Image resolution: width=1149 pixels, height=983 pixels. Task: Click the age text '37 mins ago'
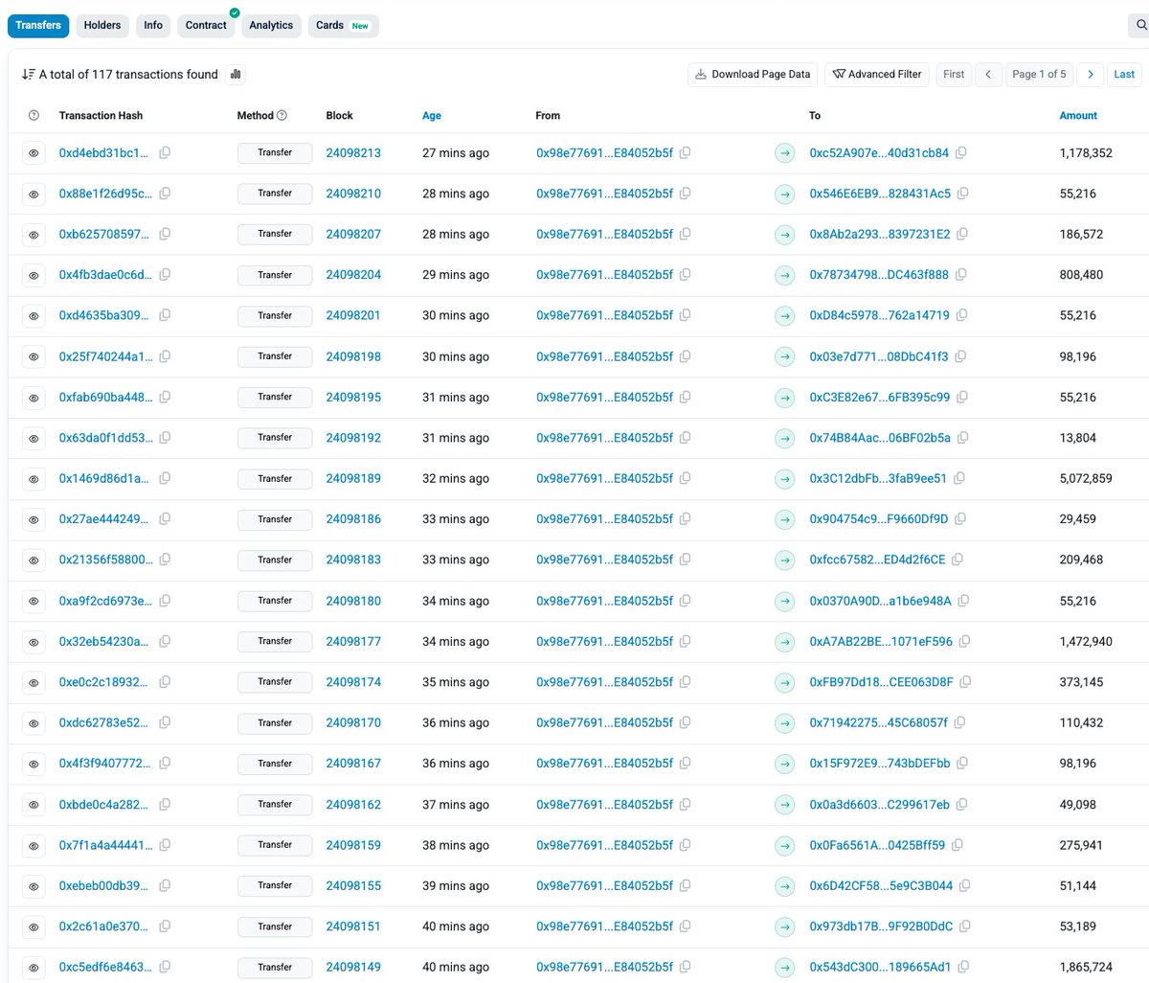click(x=456, y=804)
